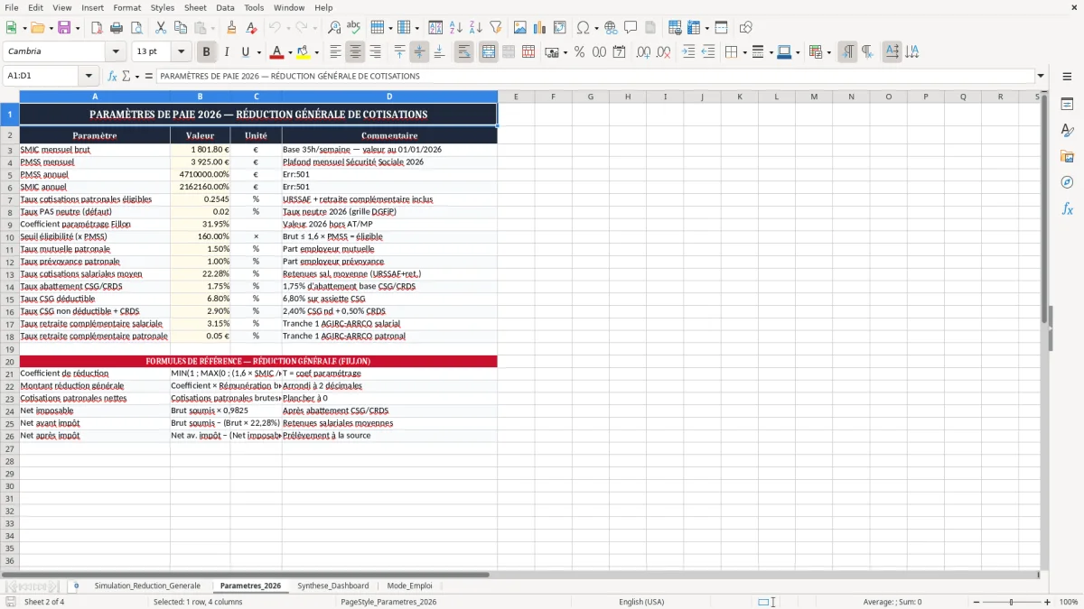Format selection as percent

click(579, 52)
